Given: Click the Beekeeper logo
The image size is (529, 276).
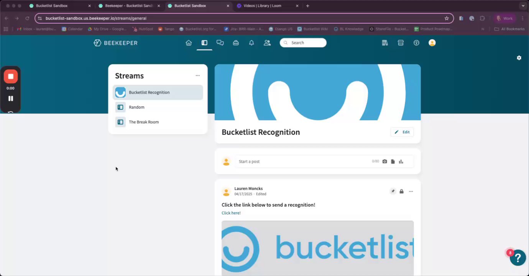Looking at the screenshot, I should click(115, 43).
